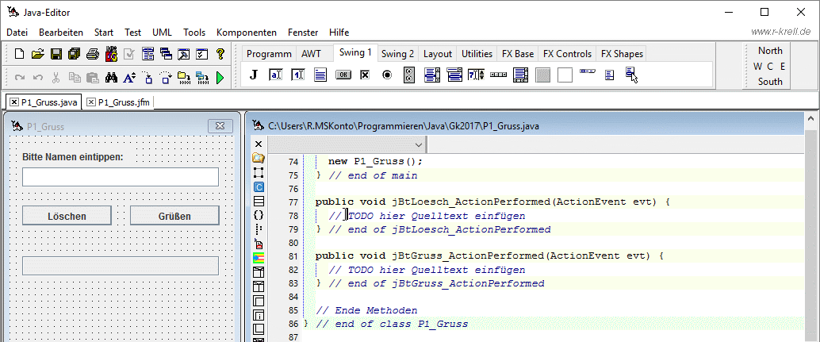
Task: Switch to the FX Controls tab
Action: click(x=567, y=54)
